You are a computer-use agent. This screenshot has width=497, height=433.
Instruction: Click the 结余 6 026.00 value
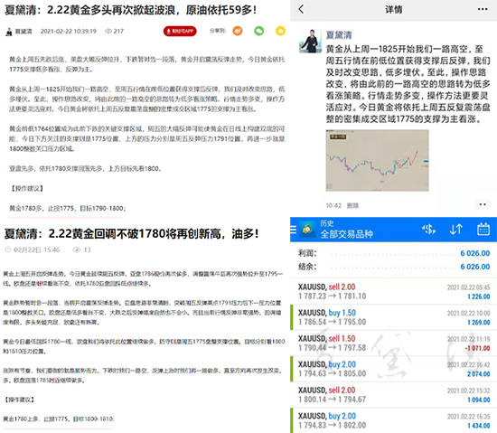point(474,267)
